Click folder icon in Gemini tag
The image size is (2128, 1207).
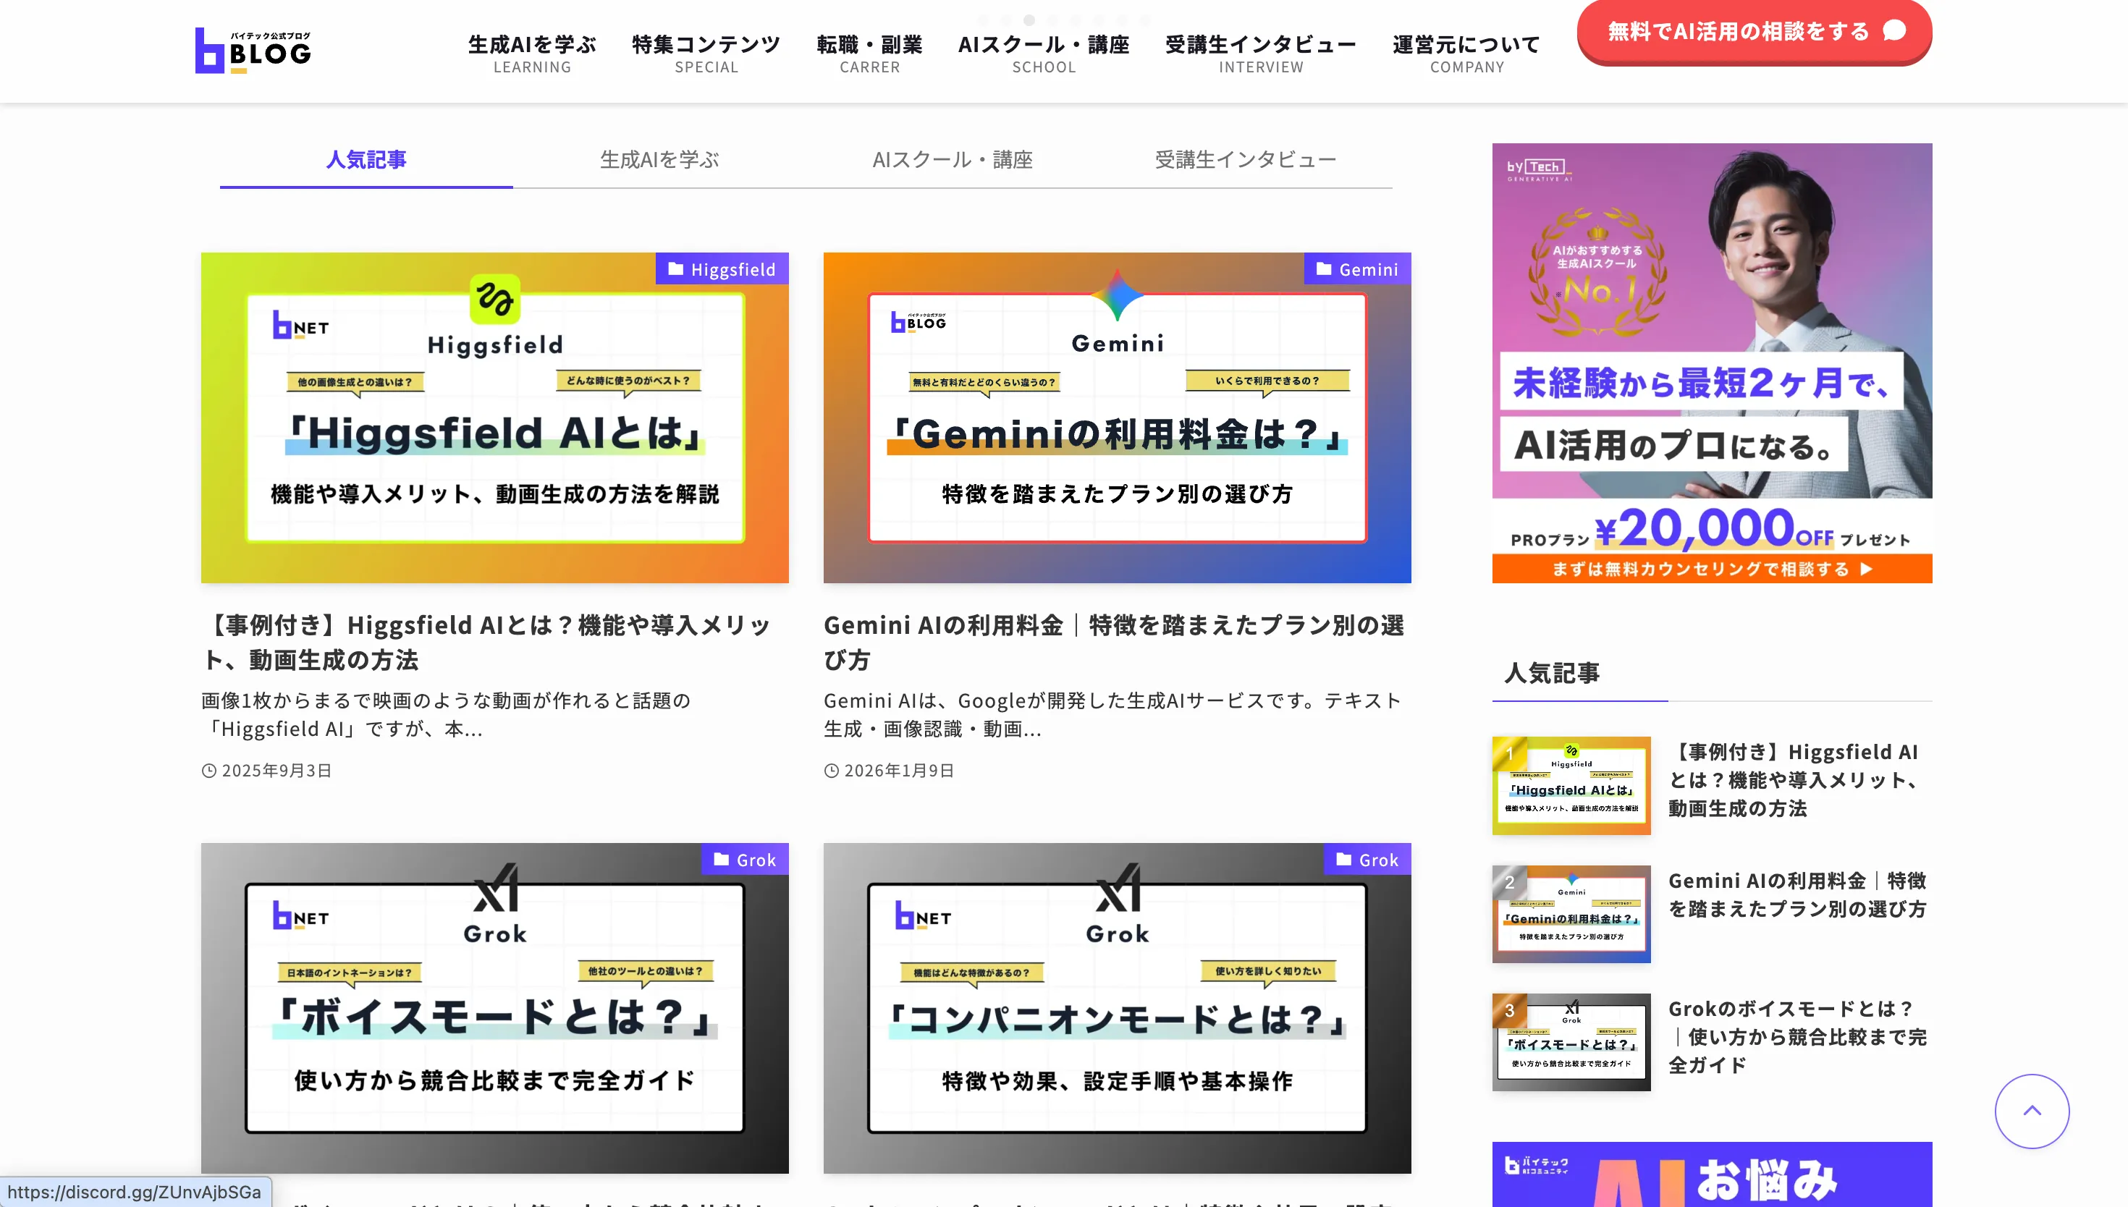[1324, 268]
